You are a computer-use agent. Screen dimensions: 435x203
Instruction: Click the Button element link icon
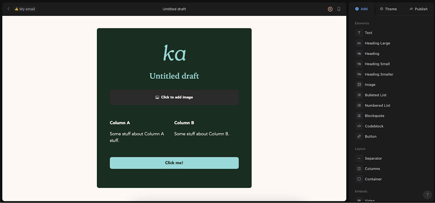click(x=359, y=136)
